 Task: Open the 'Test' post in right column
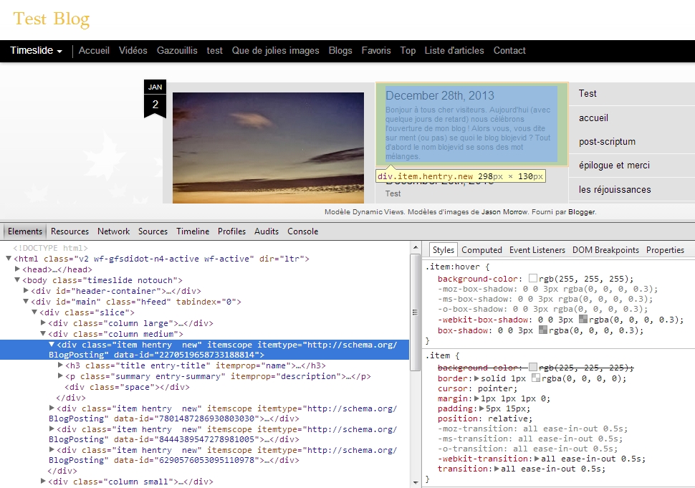pos(588,94)
